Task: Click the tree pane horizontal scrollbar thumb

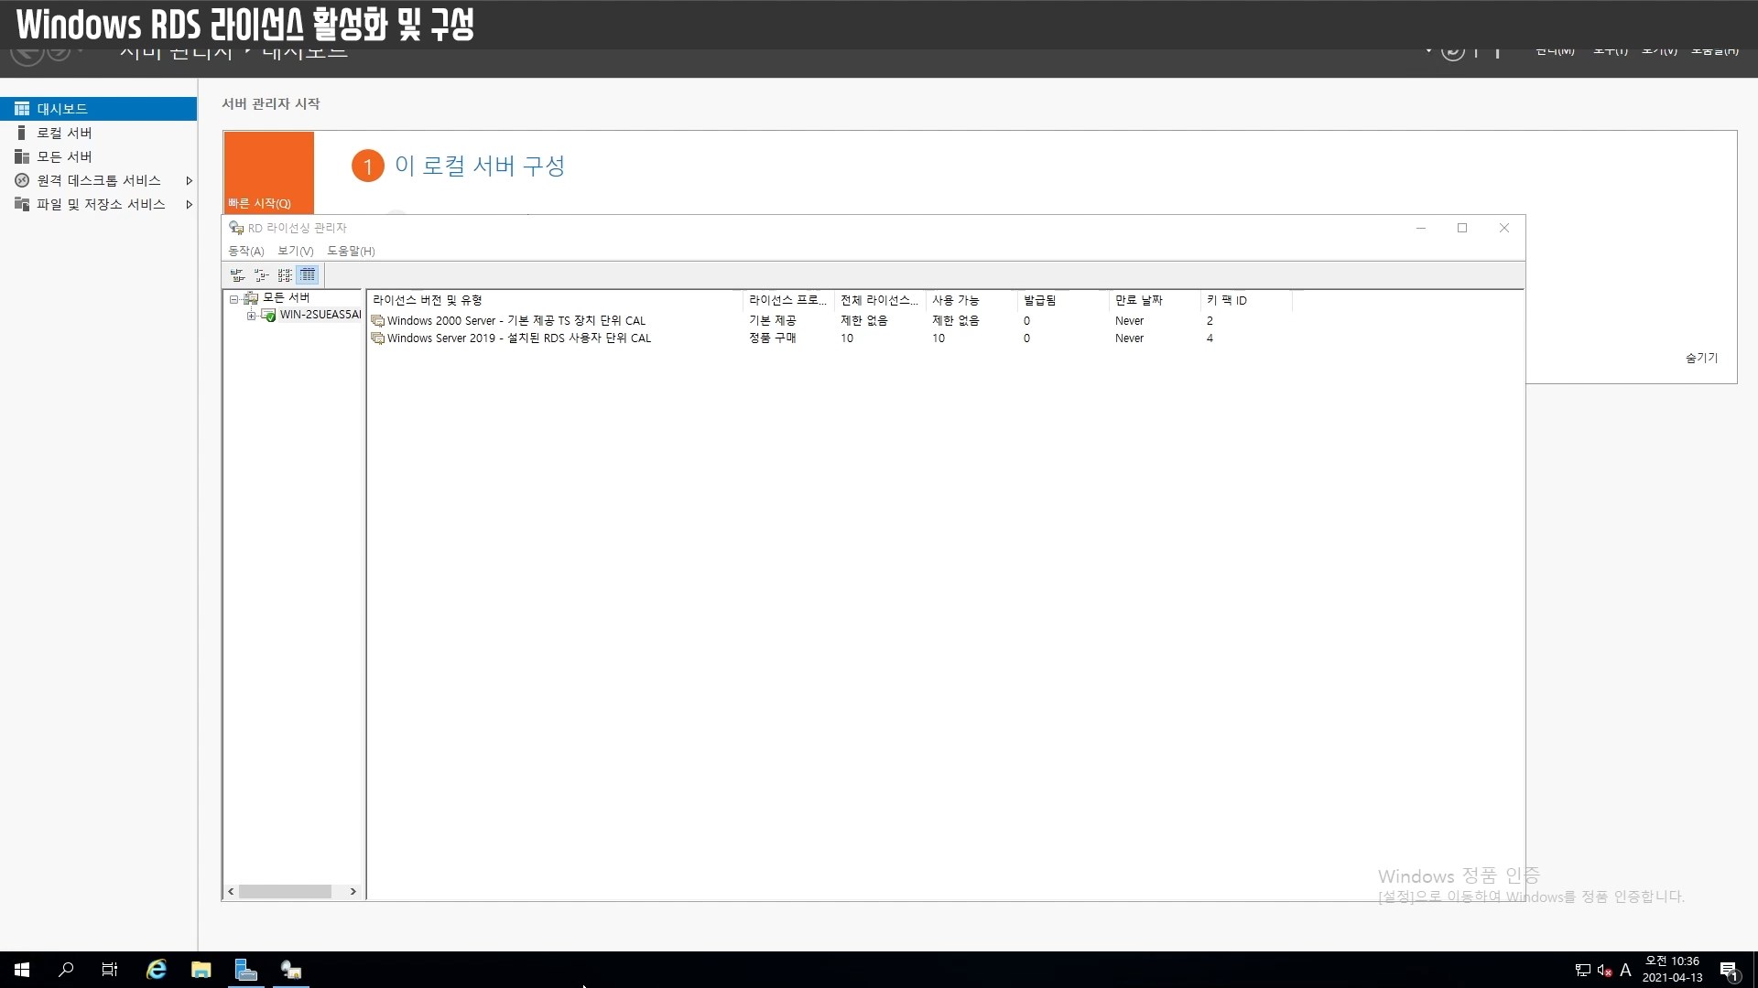Action: [x=285, y=891]
